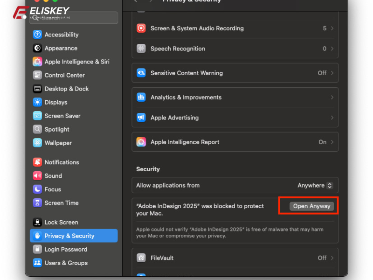
Task: Select the Control Center icon
Action: tap(37, 75)
